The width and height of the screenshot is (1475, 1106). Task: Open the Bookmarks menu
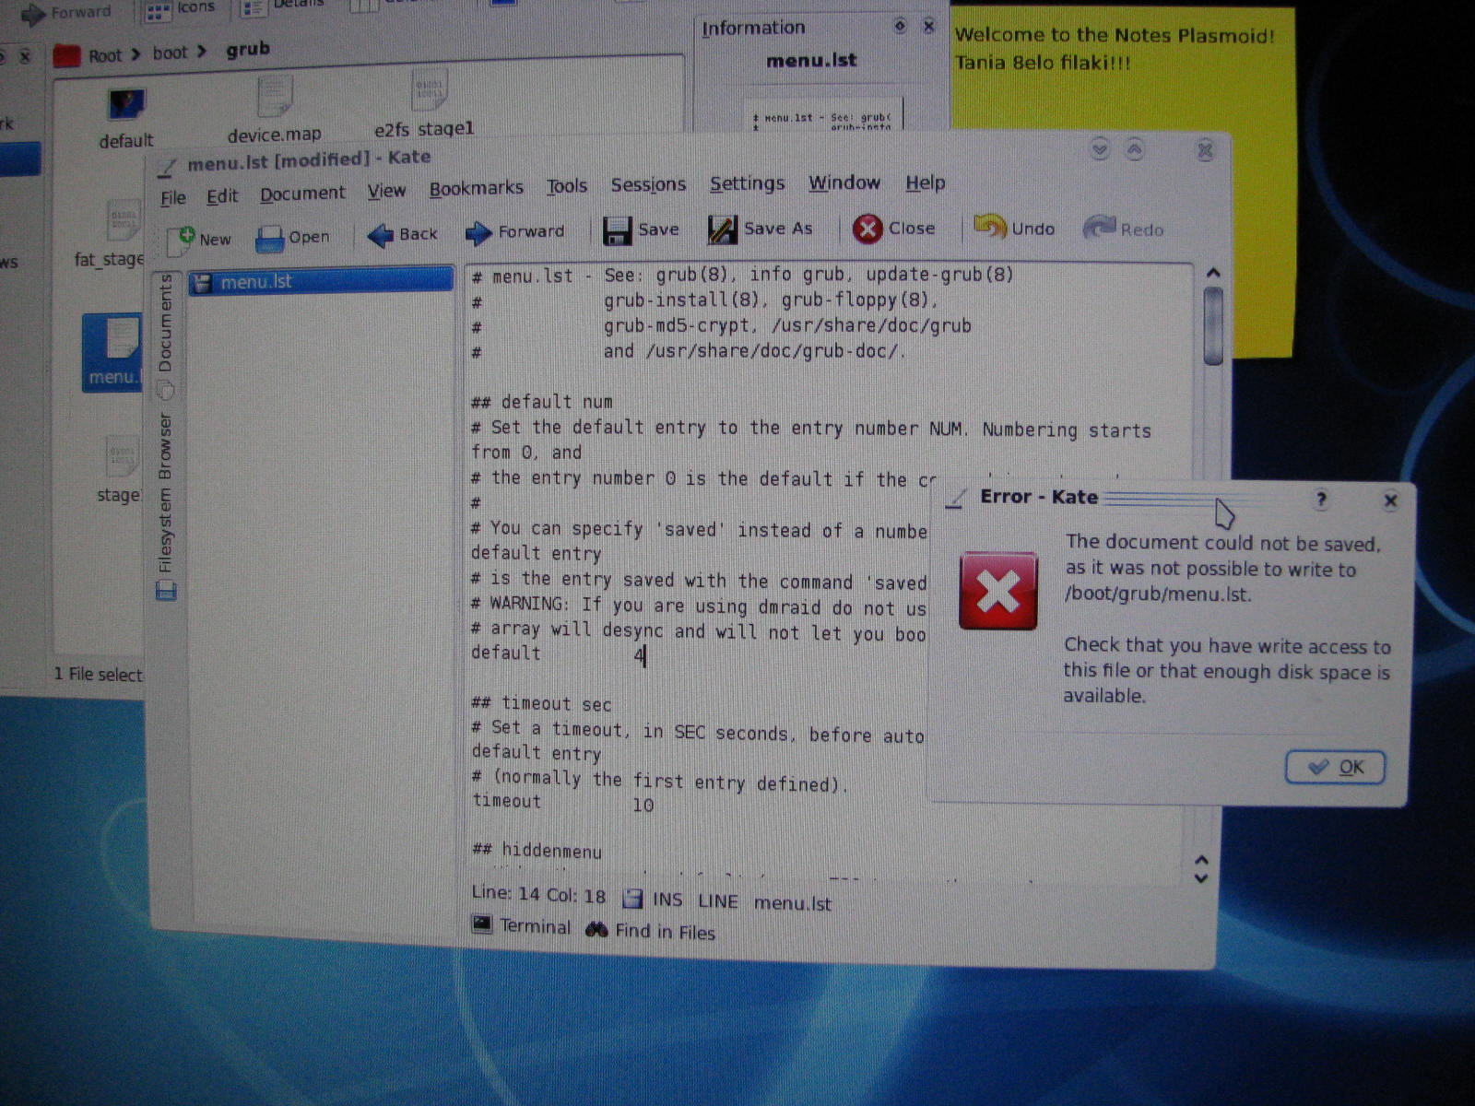pyautogui.click(x=476, y=188)
